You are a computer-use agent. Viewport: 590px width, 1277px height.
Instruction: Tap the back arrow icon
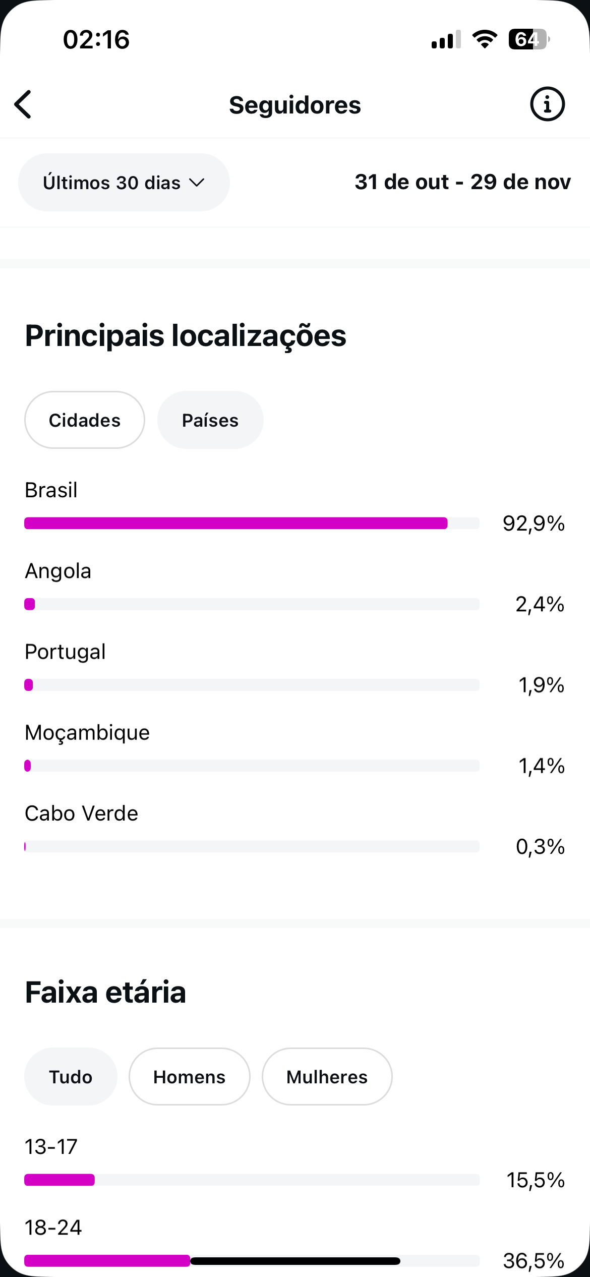(23, 105)
